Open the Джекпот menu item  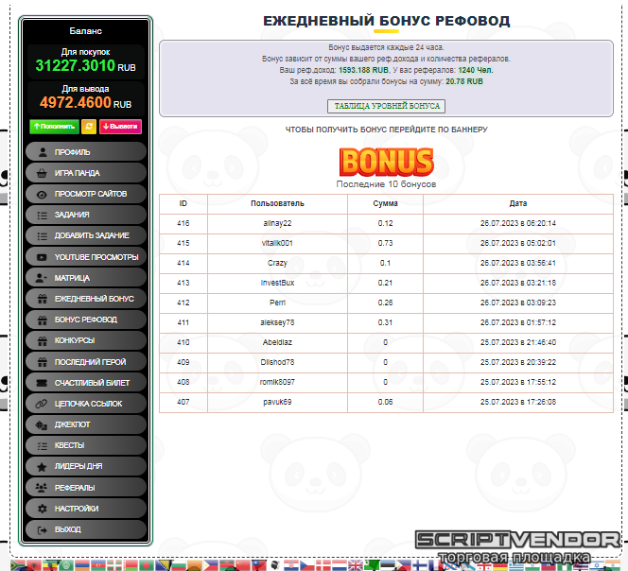[85, 424]
